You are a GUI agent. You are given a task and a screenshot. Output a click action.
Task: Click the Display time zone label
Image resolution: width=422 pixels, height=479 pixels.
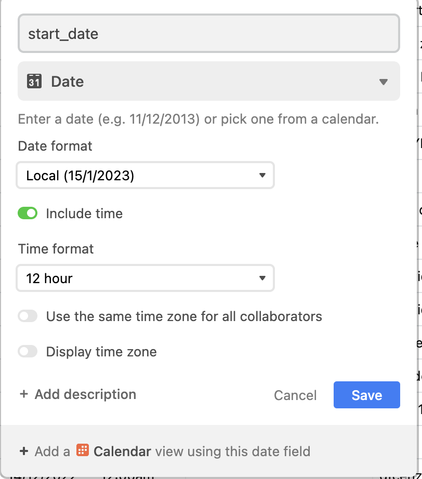pyautogui.click(x=101, y=352)
